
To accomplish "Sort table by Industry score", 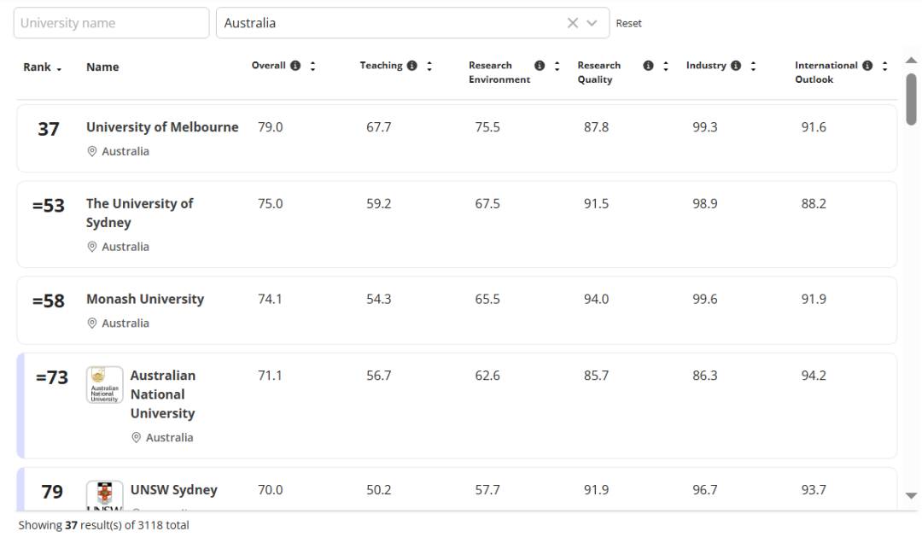I will tap(753, 66).
